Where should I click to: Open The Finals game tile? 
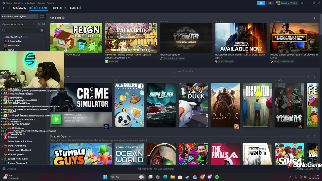click(225, 154)
